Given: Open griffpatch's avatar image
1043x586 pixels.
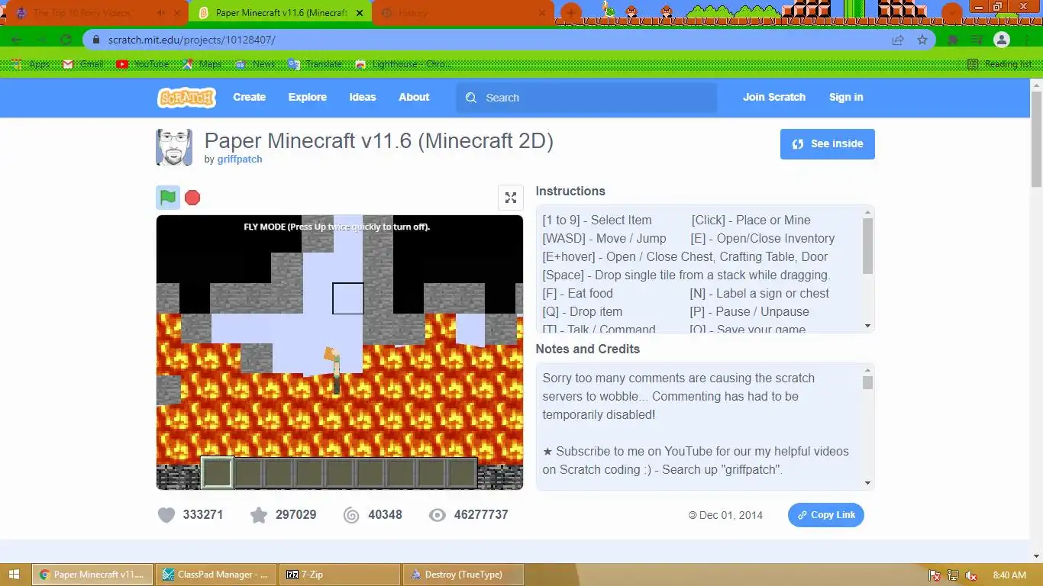Looking at the screenshot, I should click(x=174, y=147).
